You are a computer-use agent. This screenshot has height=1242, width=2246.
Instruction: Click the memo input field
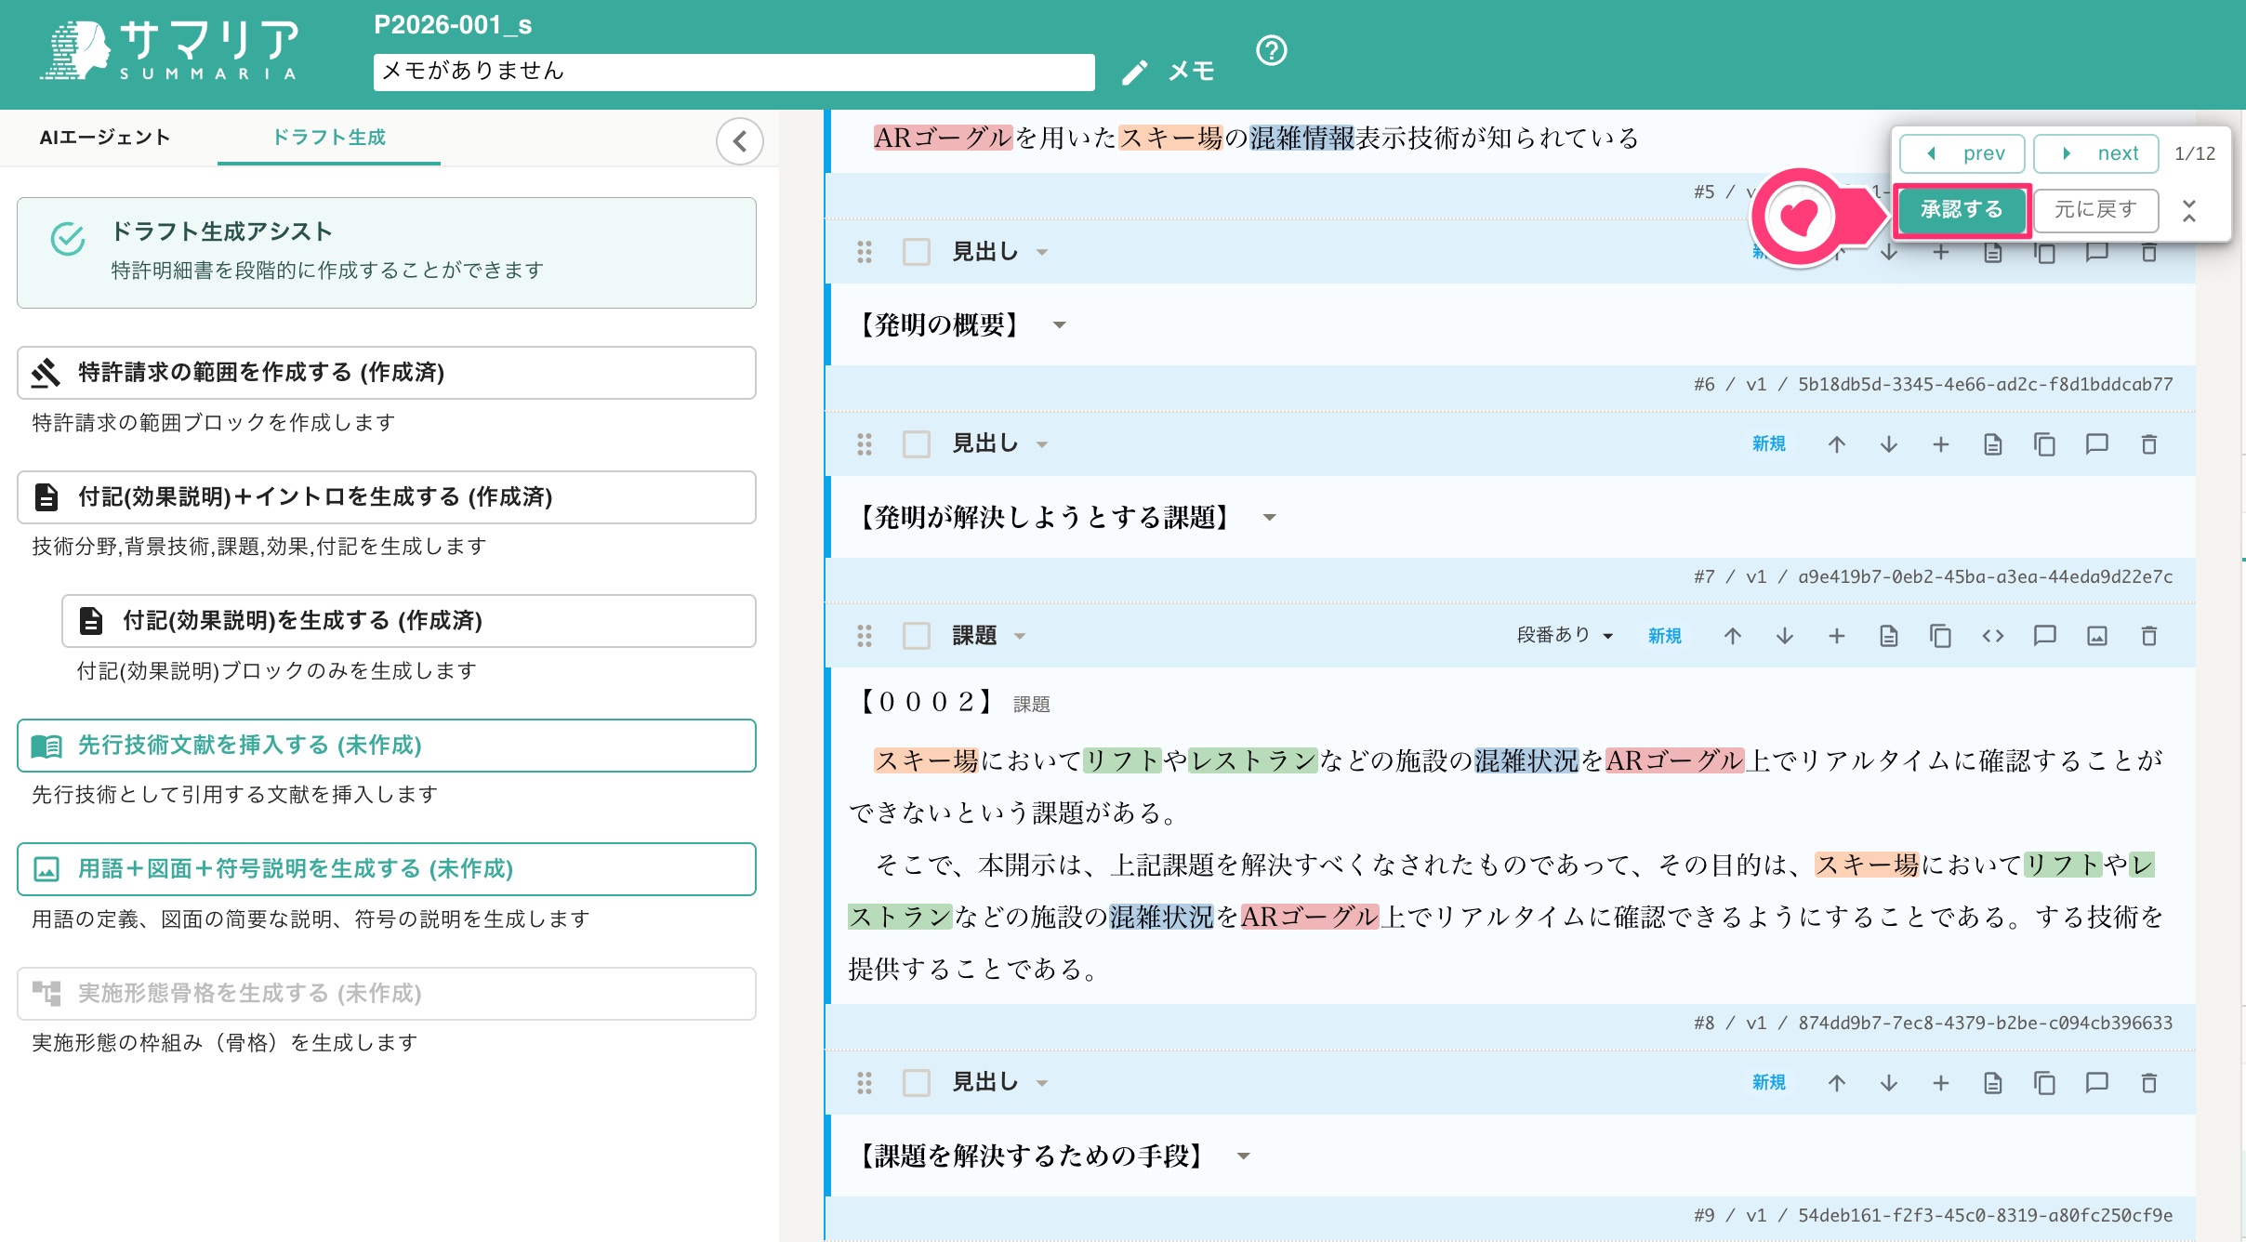734,72
